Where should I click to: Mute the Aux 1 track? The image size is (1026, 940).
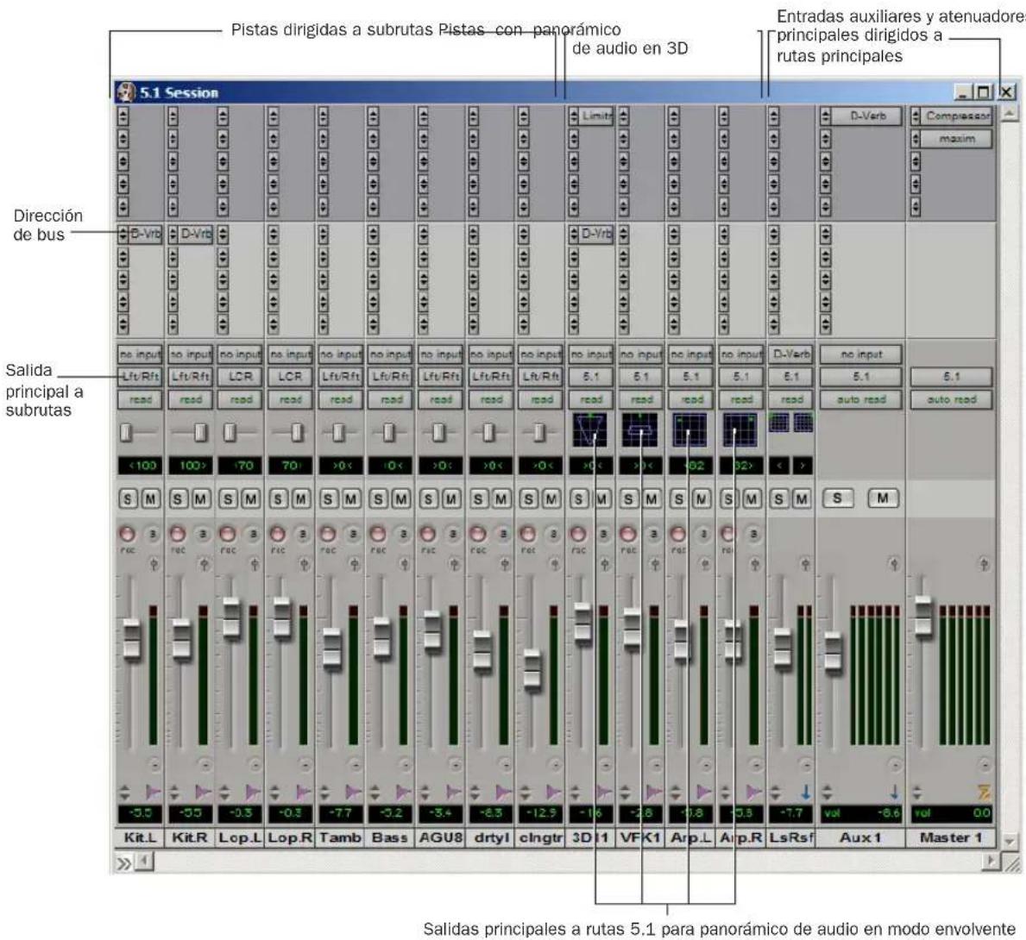883,498
